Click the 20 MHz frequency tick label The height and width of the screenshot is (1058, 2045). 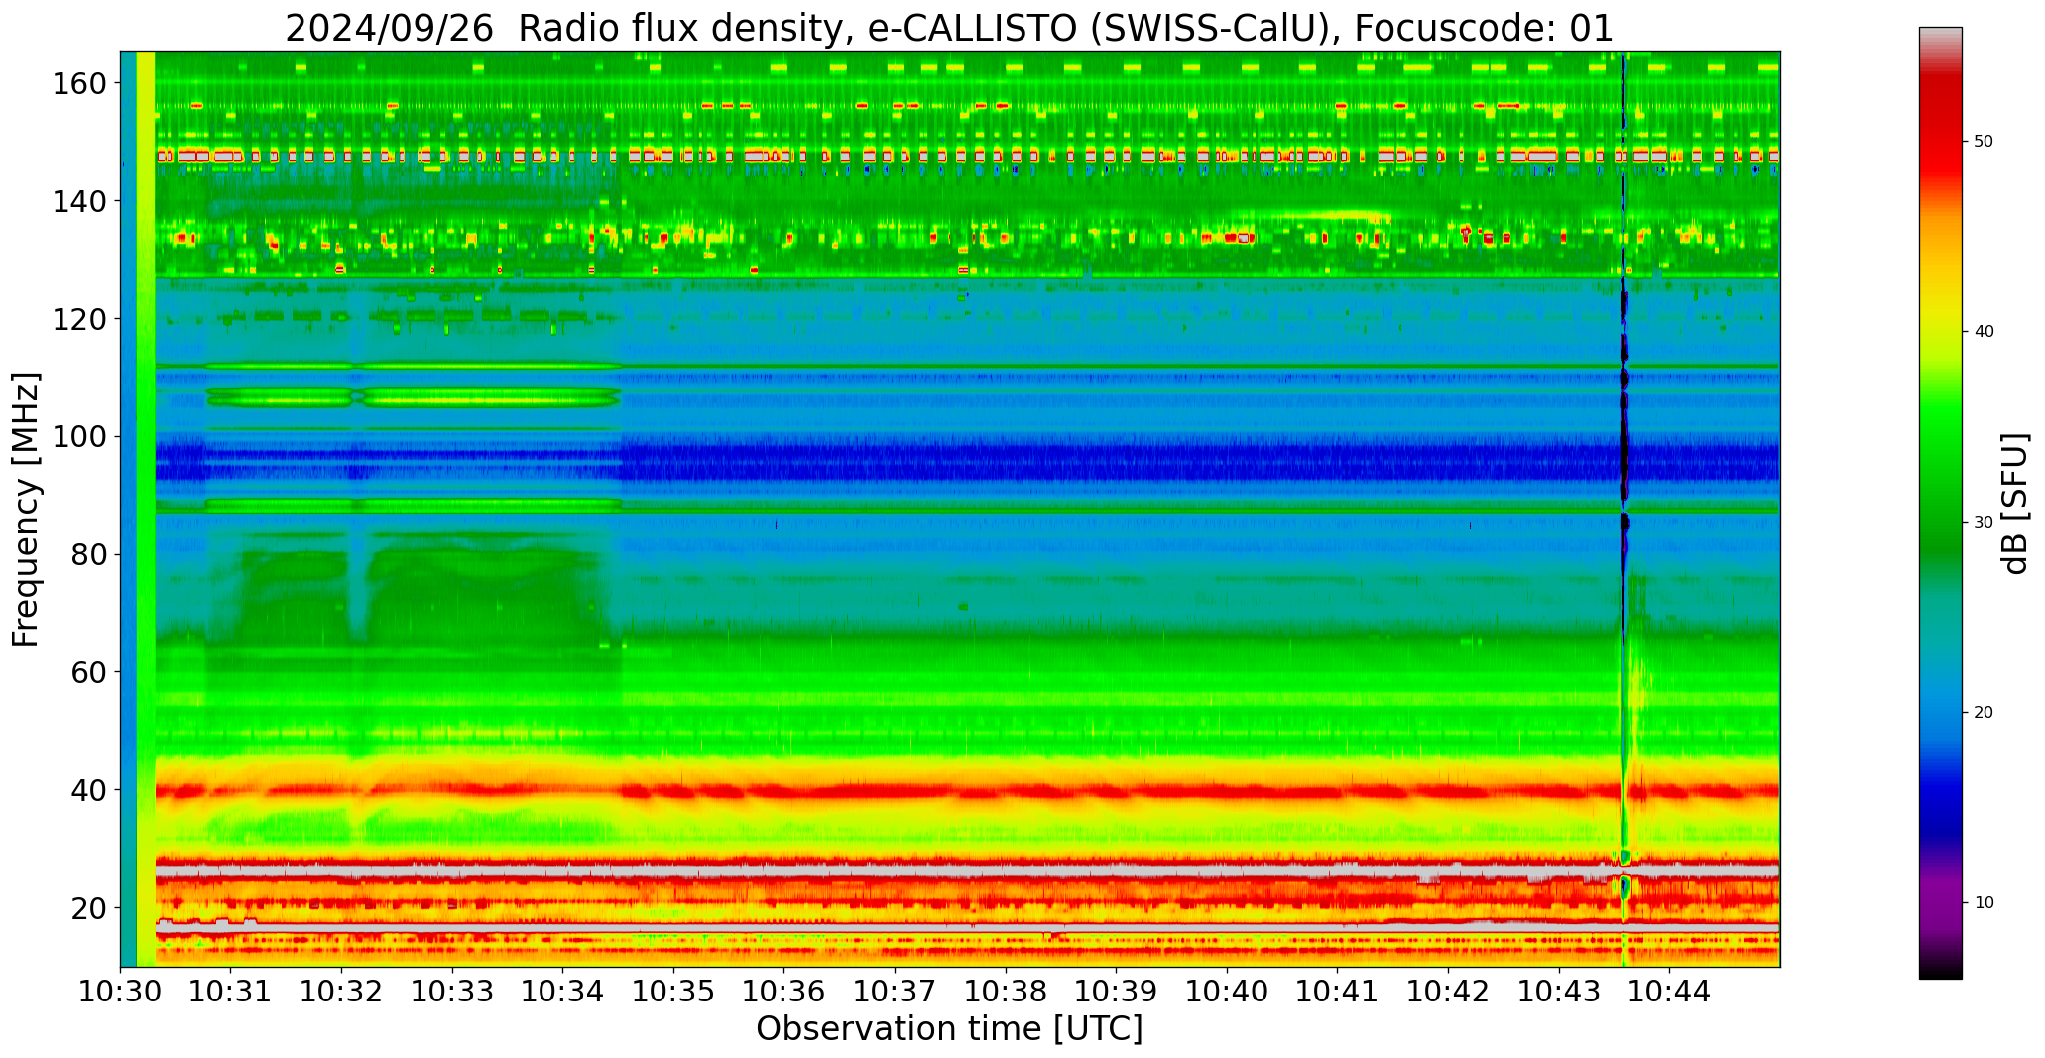tap(88, 907)
